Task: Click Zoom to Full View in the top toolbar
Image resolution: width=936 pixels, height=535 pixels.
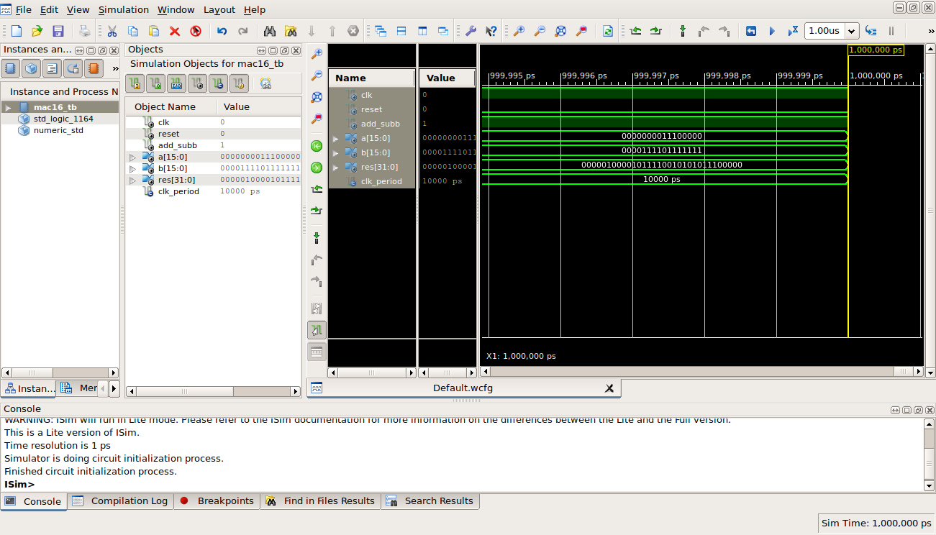Action: tap(560, 31)
